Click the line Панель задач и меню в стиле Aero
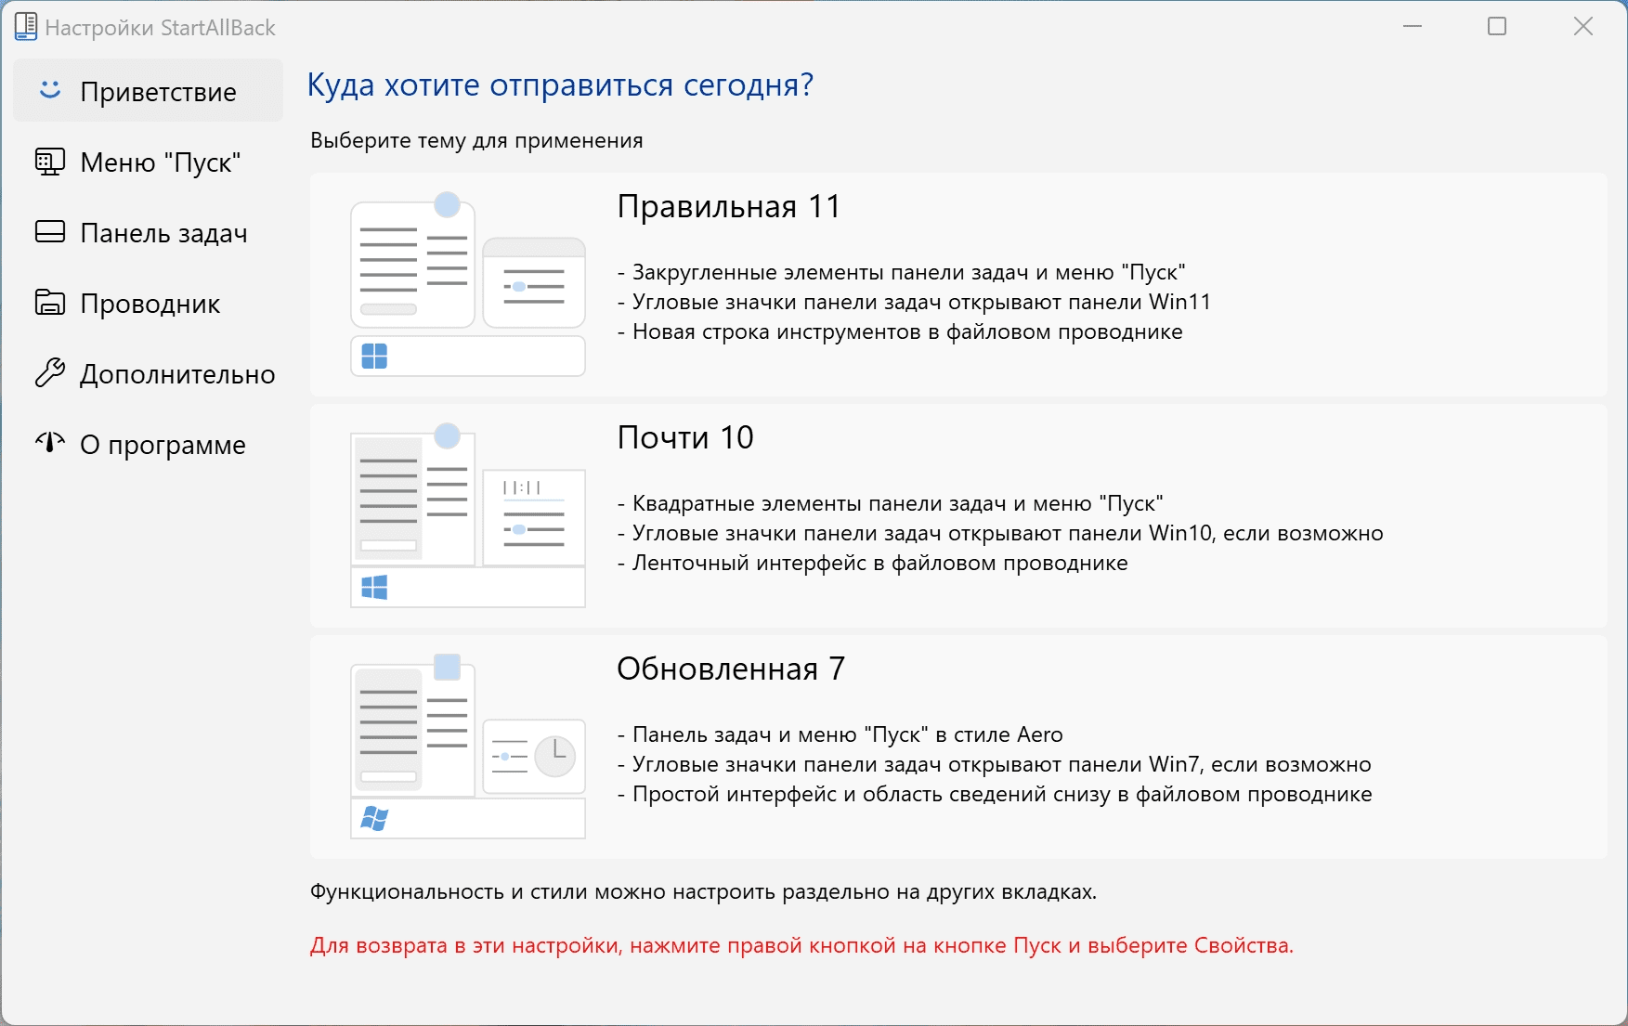The image size is (1628, 1026). [840, 734]
